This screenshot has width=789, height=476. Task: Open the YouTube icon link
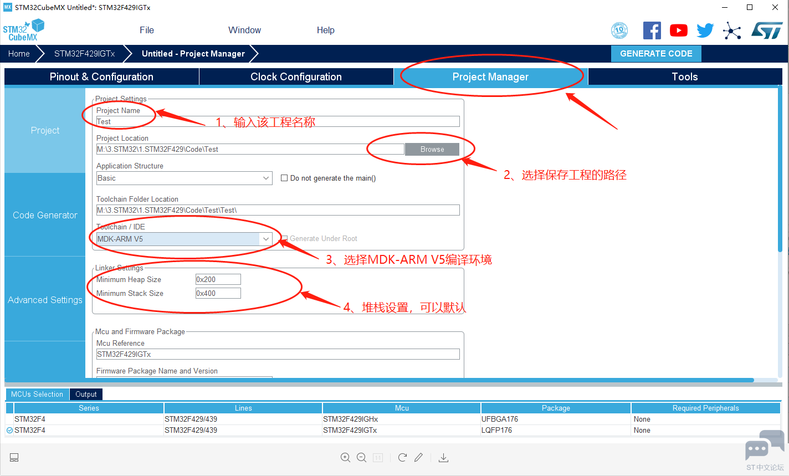point(679,30)
